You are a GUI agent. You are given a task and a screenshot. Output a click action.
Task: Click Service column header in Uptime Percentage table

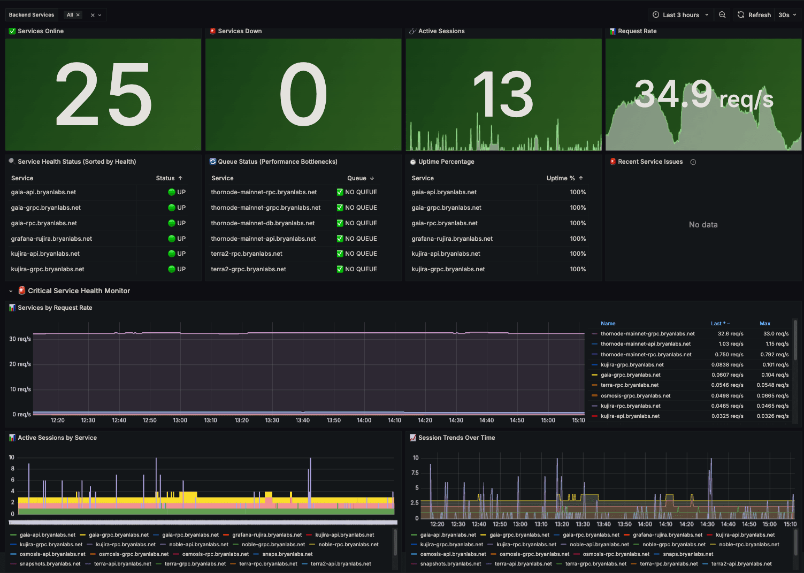(x=423, y=178)
